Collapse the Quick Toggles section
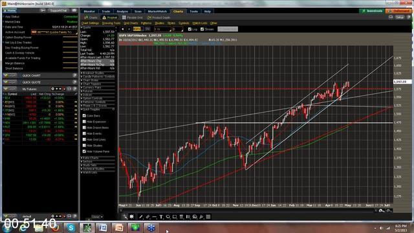This screenshot has height=233, width=414. tap(98, 109)
